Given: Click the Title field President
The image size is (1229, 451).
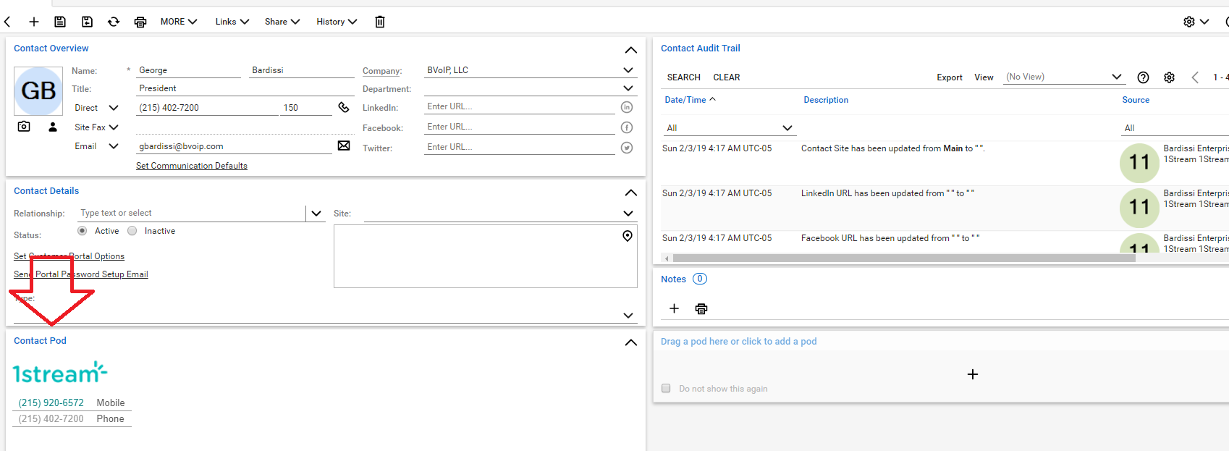Looking at the screenshot, I should pos(245,88).
